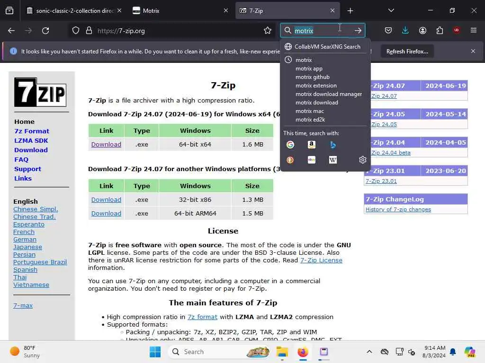Click the Refresh Firefox button

tap(407, 52)
